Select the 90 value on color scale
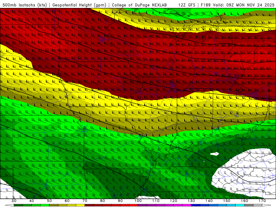 pos(120,201)
